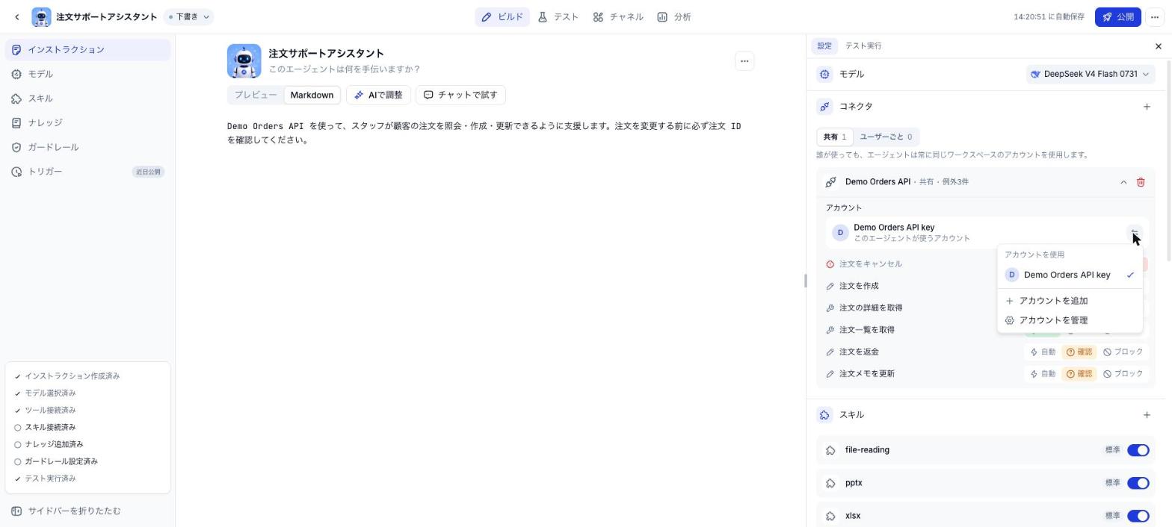
Task: Select ガードレール in the sidebar
Action: point(87,147)
